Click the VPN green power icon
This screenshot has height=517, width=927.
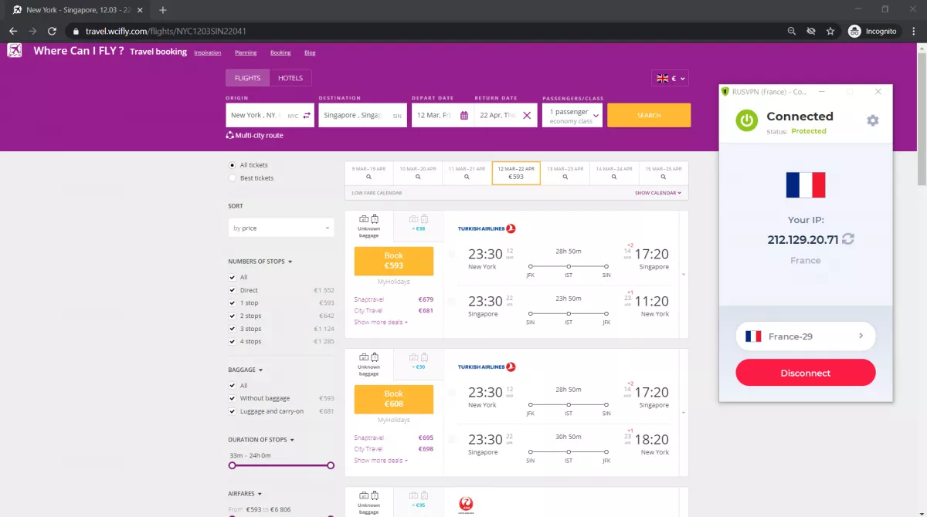[x=746, y=120]
